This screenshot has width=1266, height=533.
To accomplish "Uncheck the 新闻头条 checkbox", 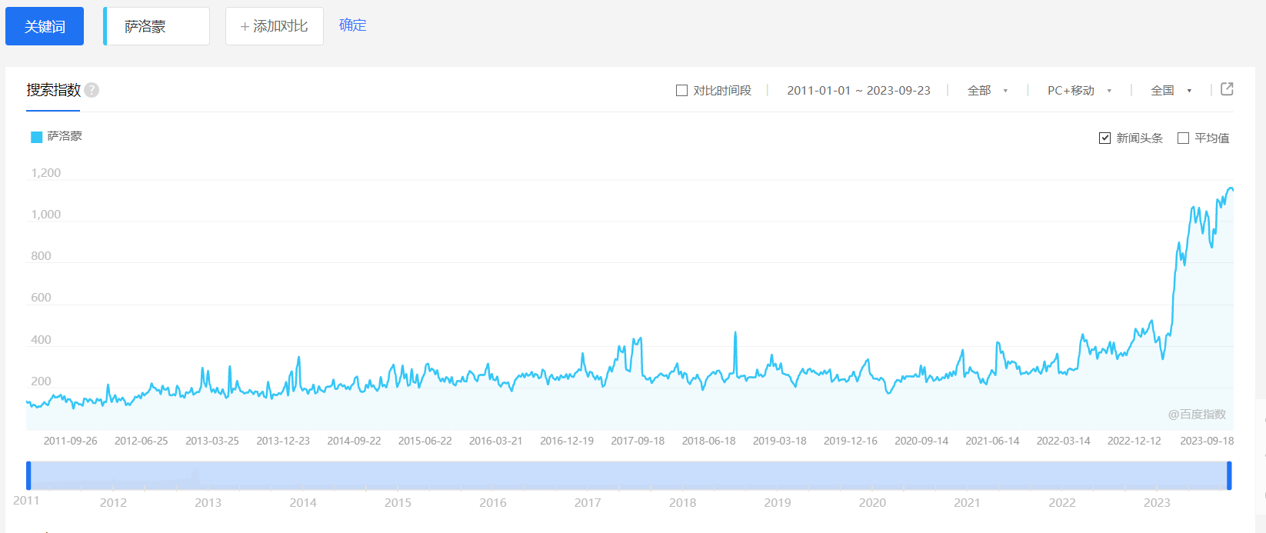I will [1105, 138].
